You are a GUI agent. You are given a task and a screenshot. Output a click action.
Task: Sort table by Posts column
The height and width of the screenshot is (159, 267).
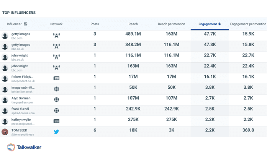[95, 24]
